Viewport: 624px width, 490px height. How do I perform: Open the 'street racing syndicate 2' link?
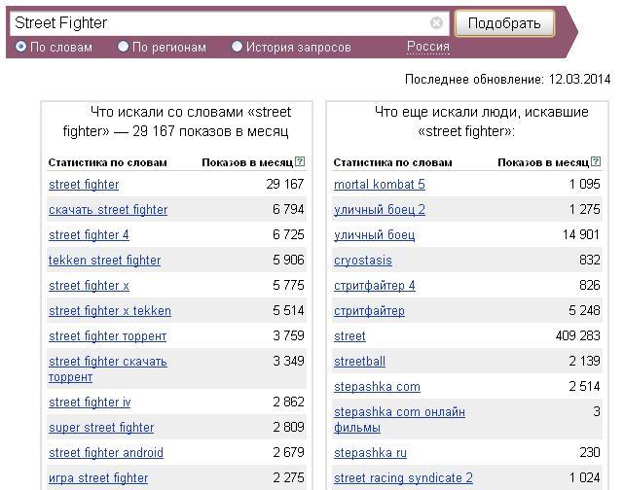(x=403, y=478)
